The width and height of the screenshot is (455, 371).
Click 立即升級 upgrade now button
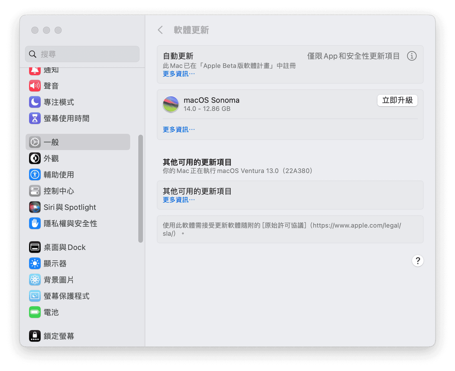coord(397,100)
